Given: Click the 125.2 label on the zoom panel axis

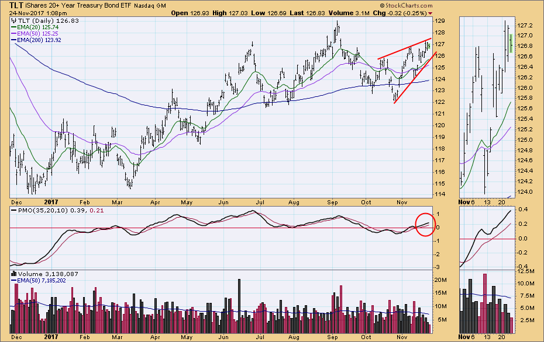Looking at the screenshot, I should click(x=525, y=130).
